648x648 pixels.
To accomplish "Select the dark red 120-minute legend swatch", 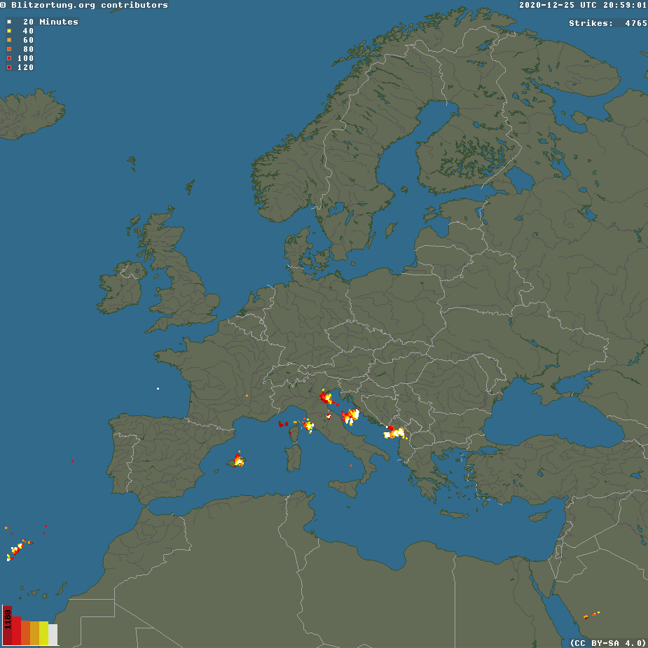I will click(x=9, y=67).
